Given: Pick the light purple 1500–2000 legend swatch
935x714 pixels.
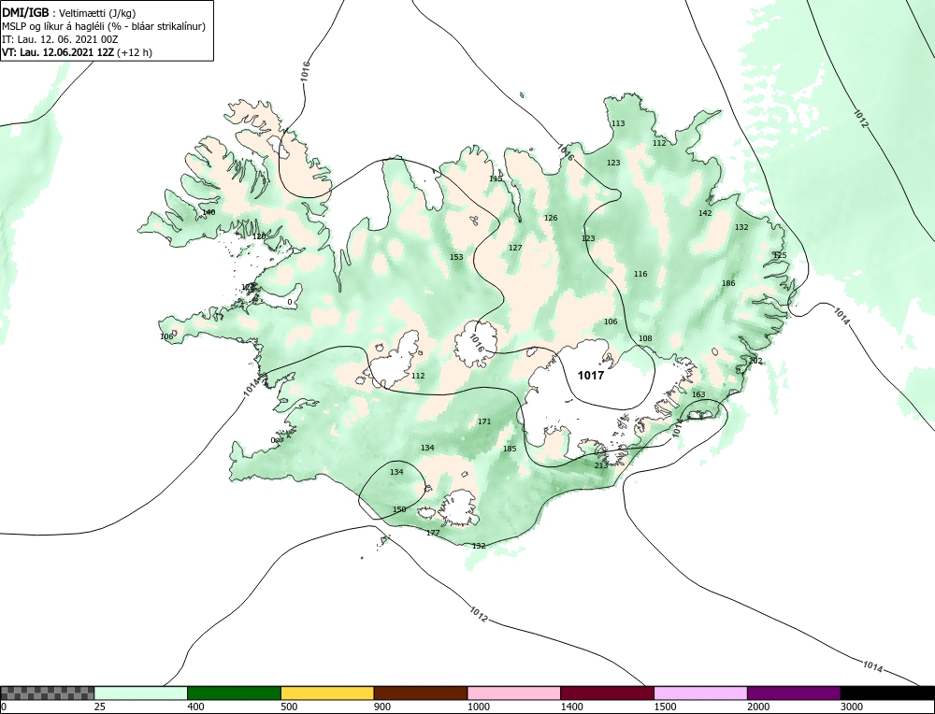Looking at the screenshot, I should click(700, 693).
